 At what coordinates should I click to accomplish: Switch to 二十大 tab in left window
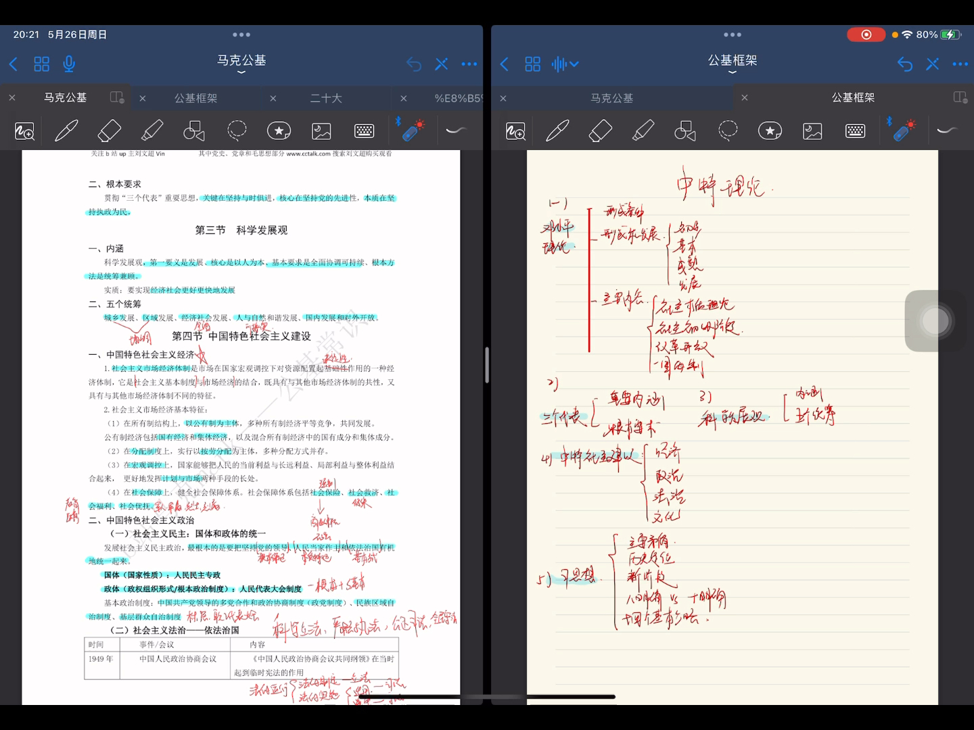tap(326, 98)
